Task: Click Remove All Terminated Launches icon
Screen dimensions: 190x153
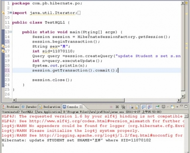Action: [123, 107]
